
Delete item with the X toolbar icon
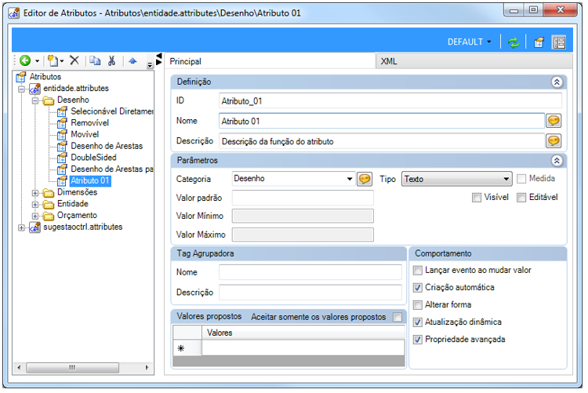[74, 60]
